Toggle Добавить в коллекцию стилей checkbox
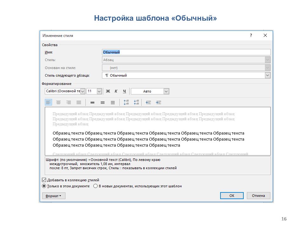This screenshot has width=305, height=229. pos(44,180)
